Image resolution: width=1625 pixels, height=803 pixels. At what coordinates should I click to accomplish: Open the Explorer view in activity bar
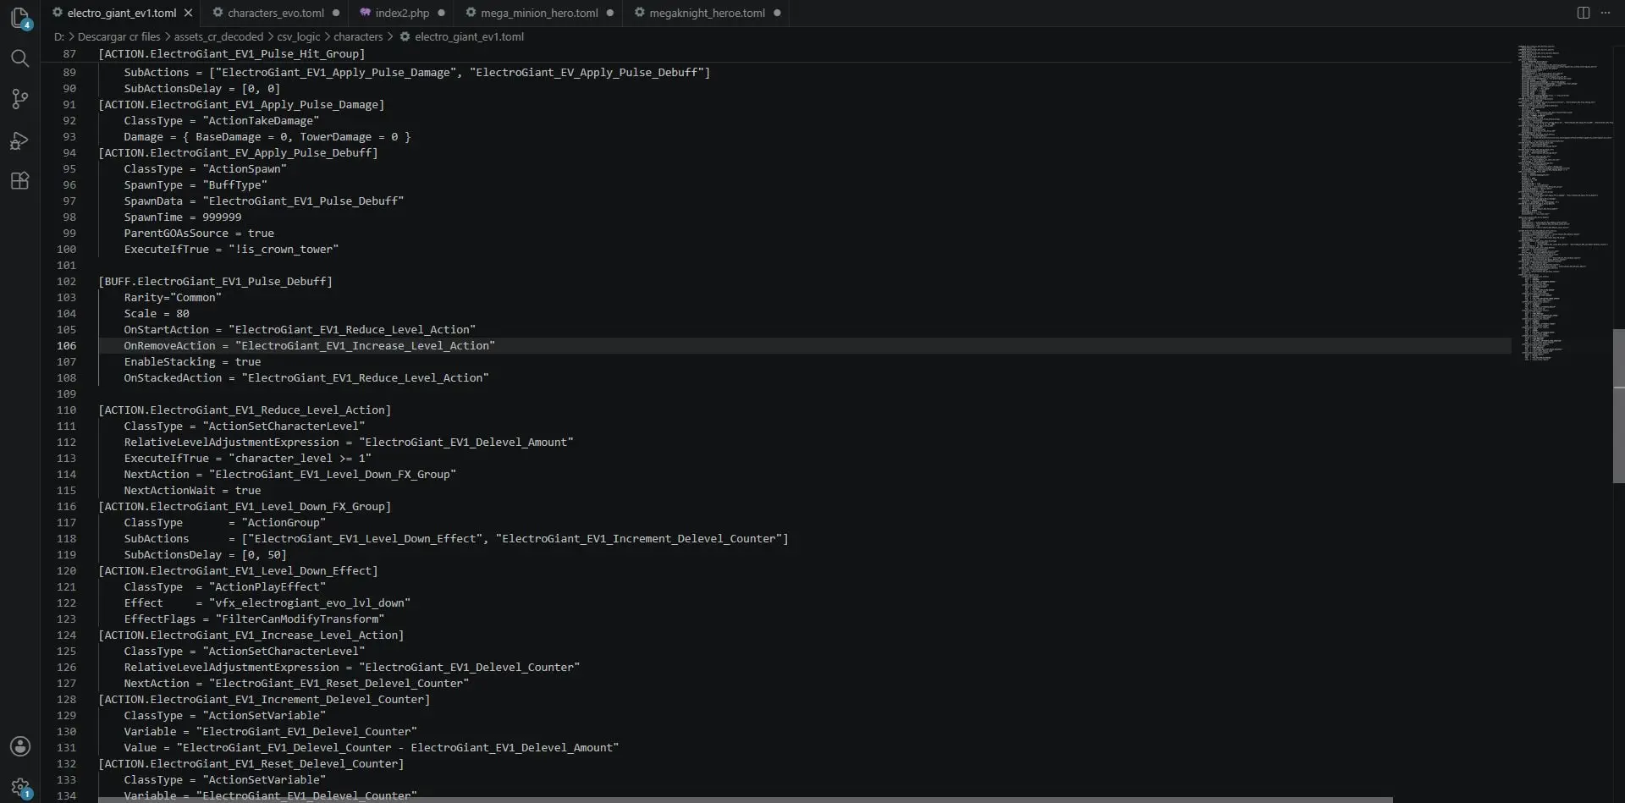[19, 18]
